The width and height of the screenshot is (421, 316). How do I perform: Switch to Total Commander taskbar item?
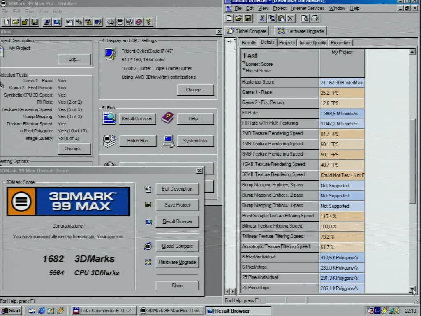(104, 311)
